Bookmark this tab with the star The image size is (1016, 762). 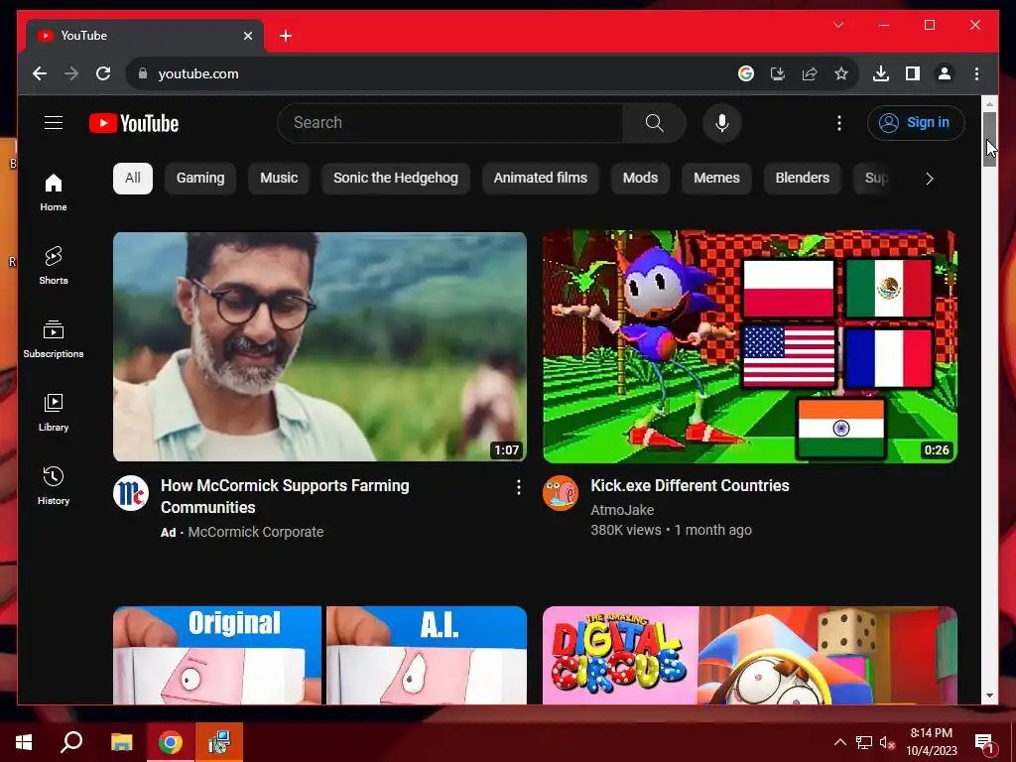(x=841, y=73)
